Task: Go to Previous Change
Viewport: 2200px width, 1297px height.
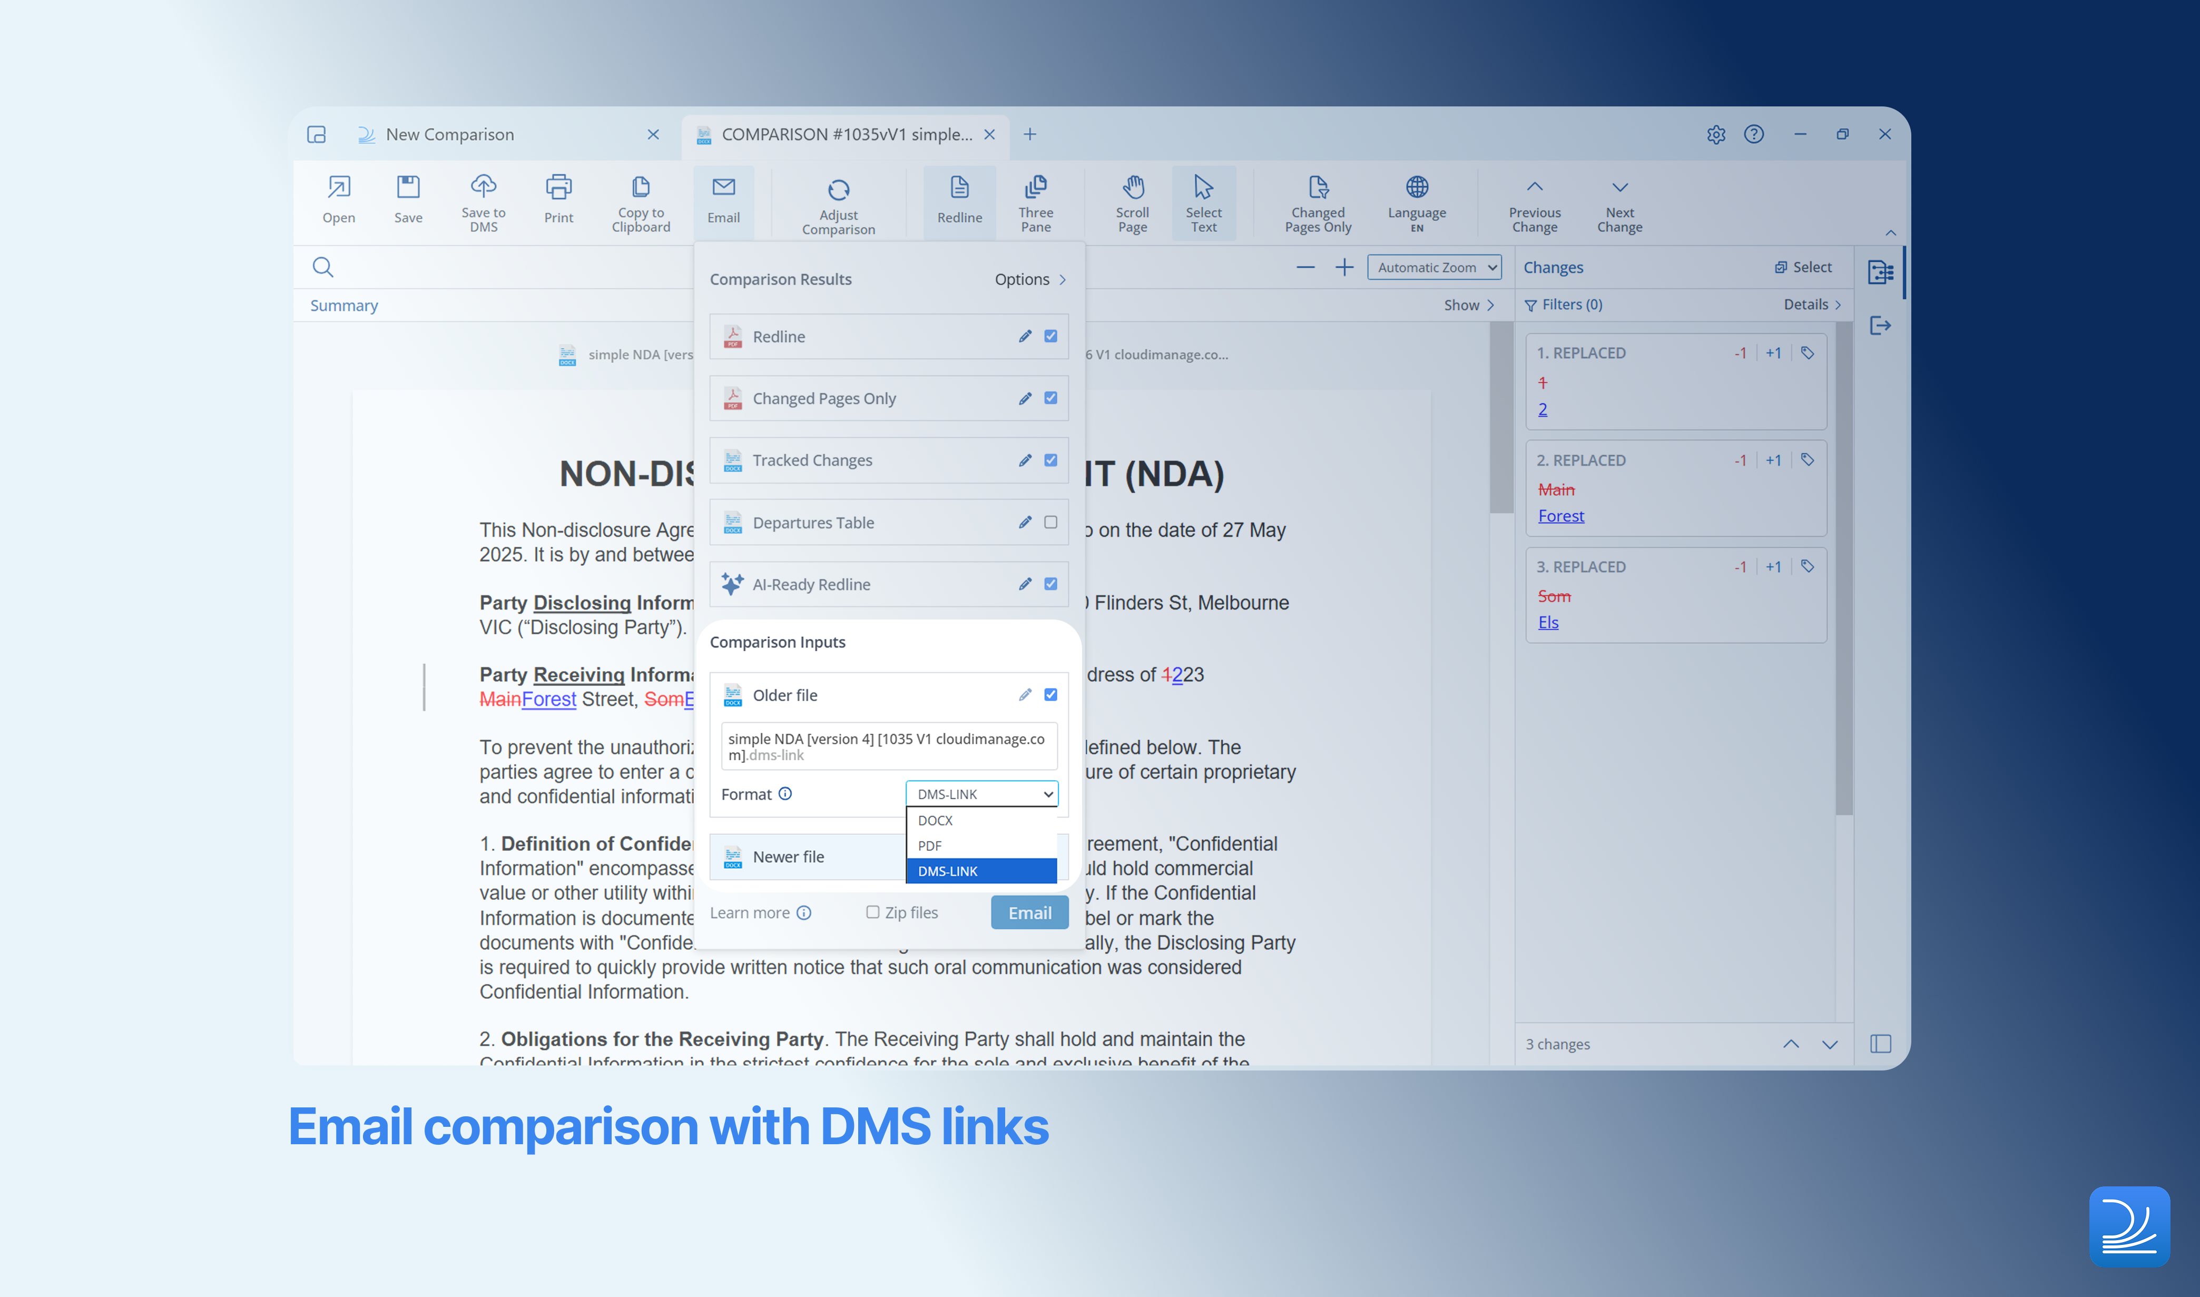Action: pos(1535,205)
